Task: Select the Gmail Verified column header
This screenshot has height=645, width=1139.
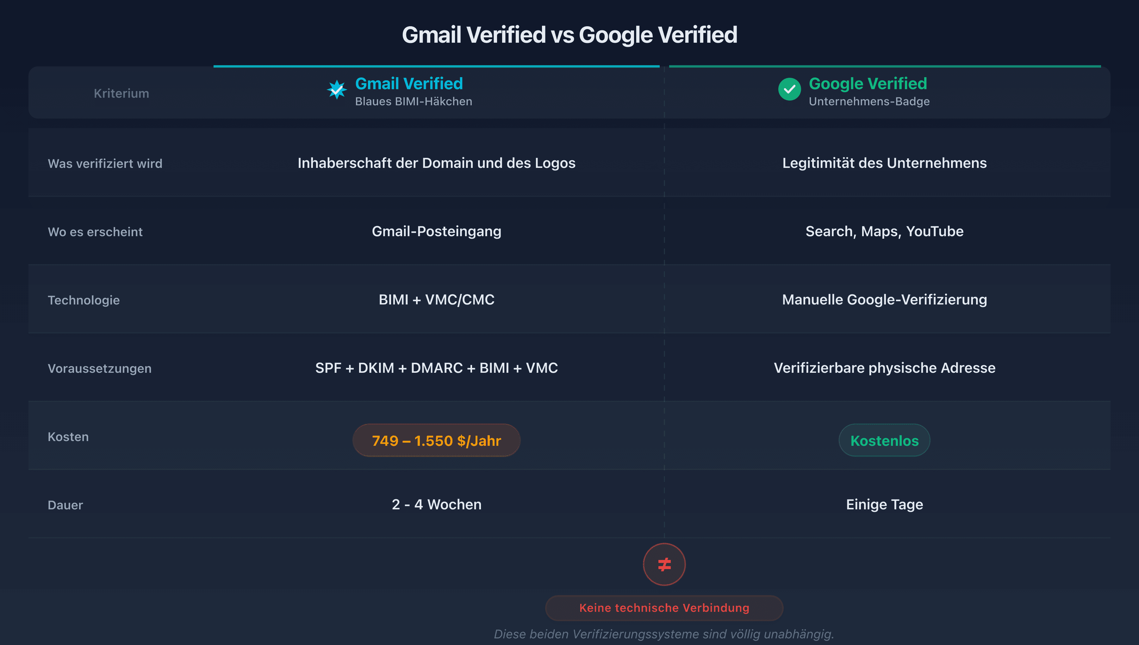Action: (409, 83)
